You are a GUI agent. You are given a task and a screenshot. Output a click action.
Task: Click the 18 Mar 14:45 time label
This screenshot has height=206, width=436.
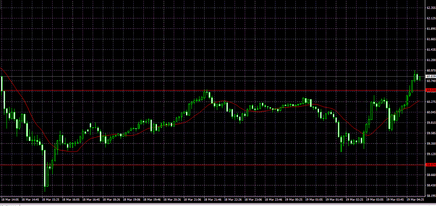tap(30, 199)
